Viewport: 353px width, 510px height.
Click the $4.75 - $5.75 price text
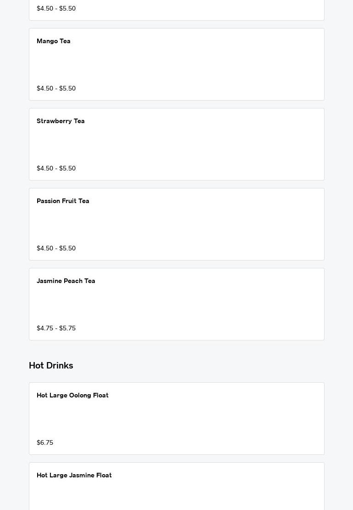(56, 329)
